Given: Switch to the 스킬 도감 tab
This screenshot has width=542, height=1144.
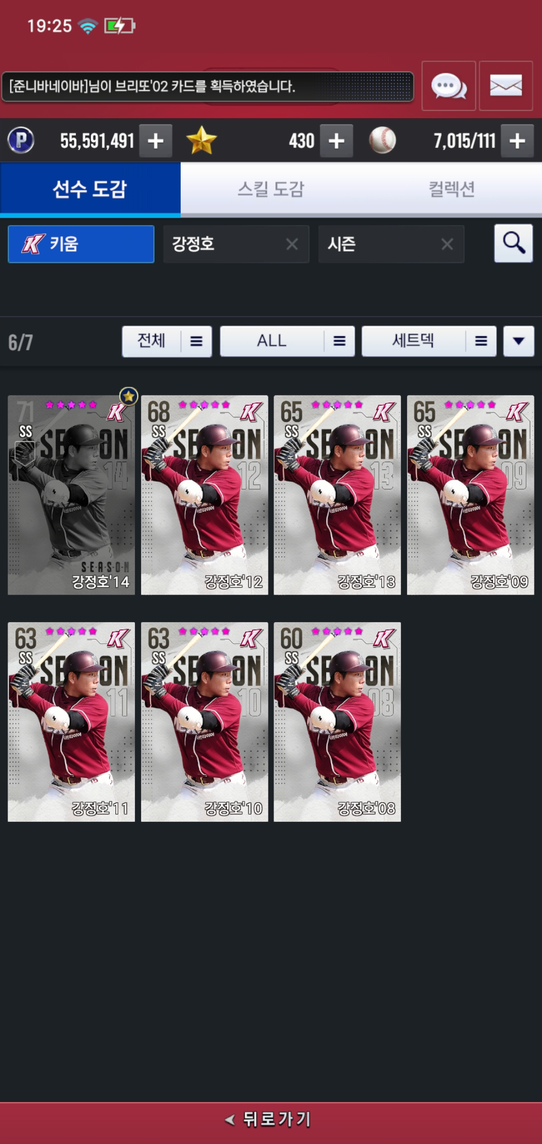Looking at the screenshot, I should pyautogui.click(x=271, y=190).
